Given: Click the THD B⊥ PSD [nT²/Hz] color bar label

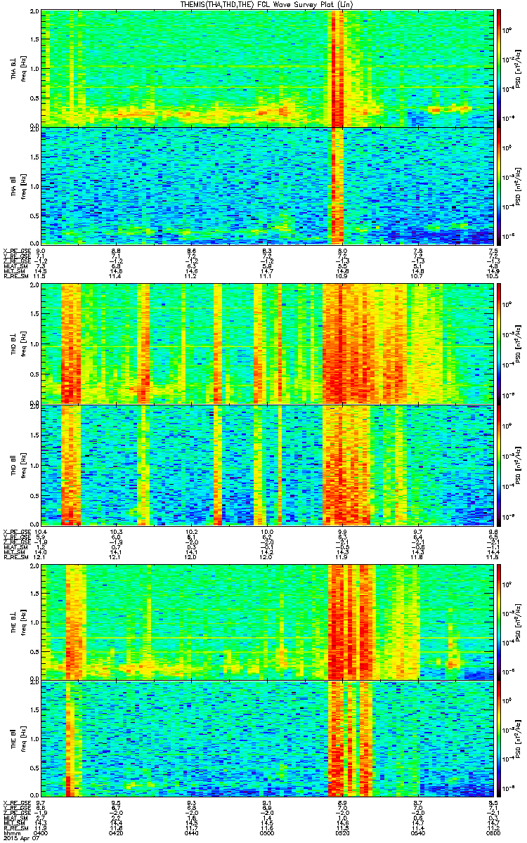Looking at the screenshot, I should 519,344.
